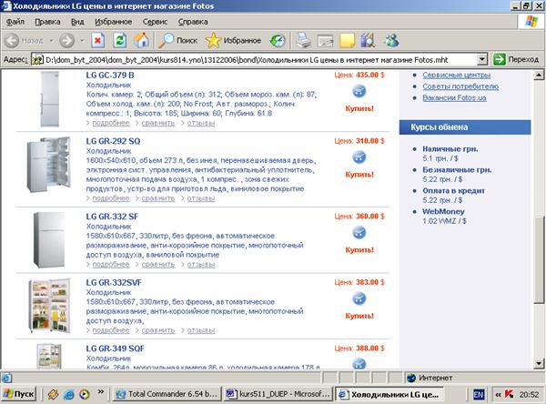Click сравнить link under LG GR-292 SQ

(x=158, y=198)
